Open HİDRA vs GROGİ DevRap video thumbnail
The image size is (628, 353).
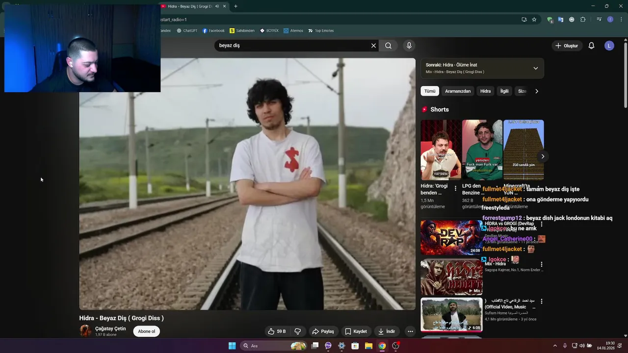pos(451,237)
